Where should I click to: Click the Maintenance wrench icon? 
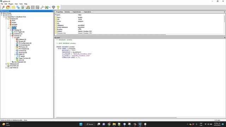42,7
